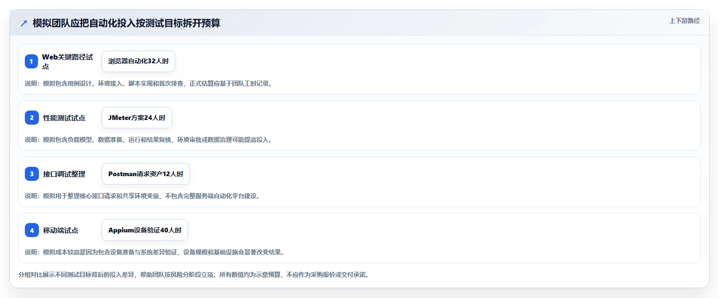This screenshot has height=298, width=719.
Task: Click the 接口调试整理 step label
Action: 64,174
